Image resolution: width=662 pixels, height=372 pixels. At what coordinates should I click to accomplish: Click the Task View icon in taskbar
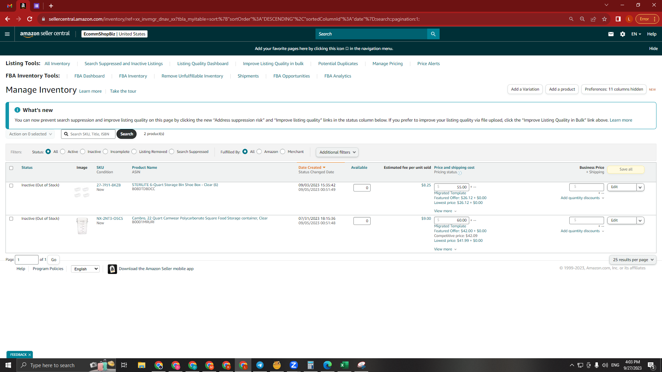pos(124,365)
